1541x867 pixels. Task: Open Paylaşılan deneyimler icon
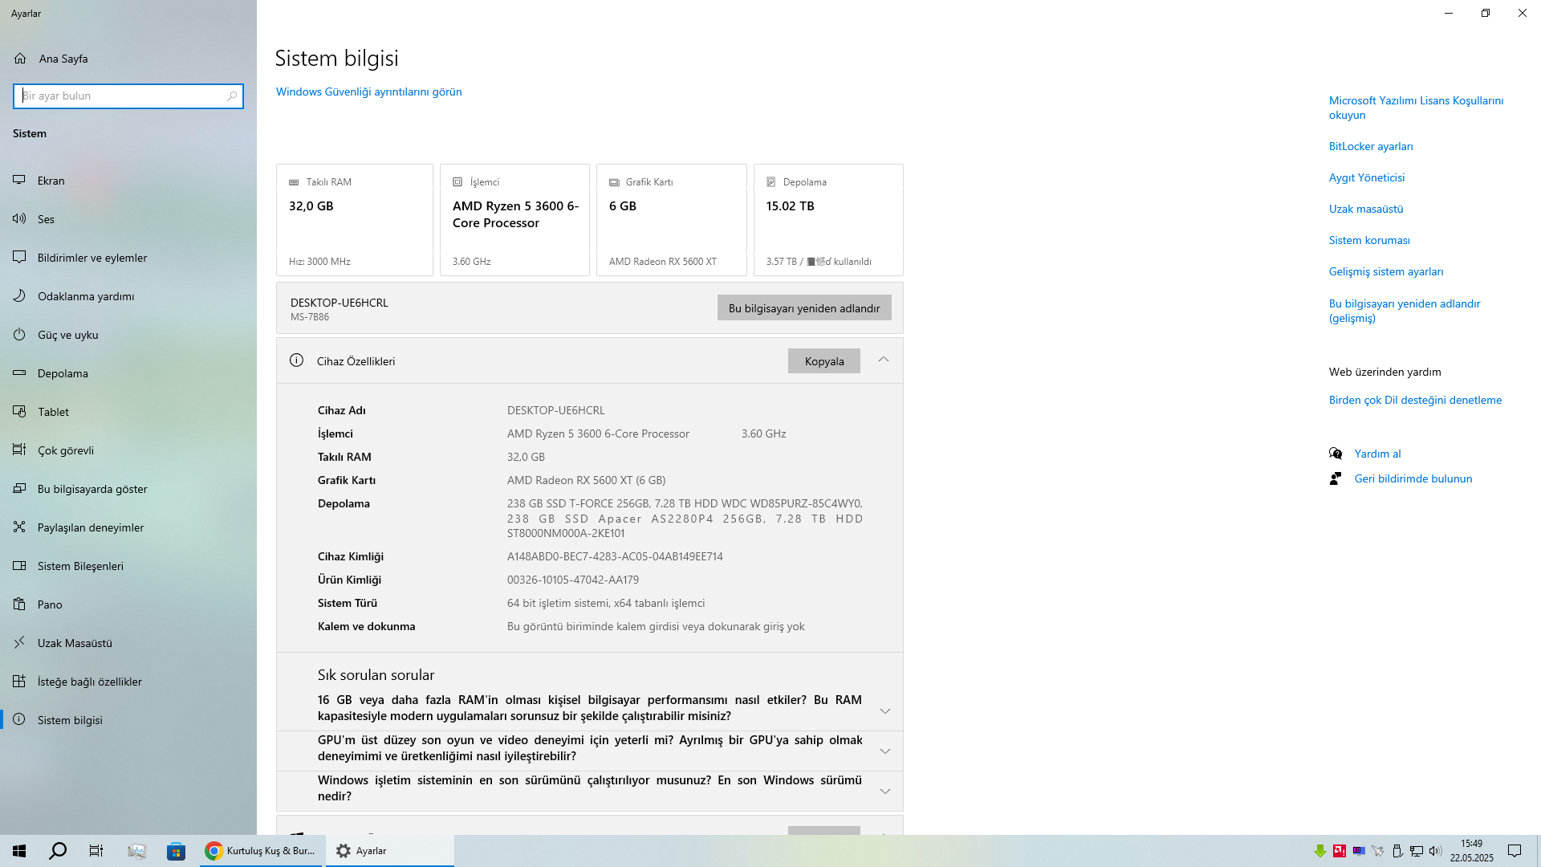point(19,527)
